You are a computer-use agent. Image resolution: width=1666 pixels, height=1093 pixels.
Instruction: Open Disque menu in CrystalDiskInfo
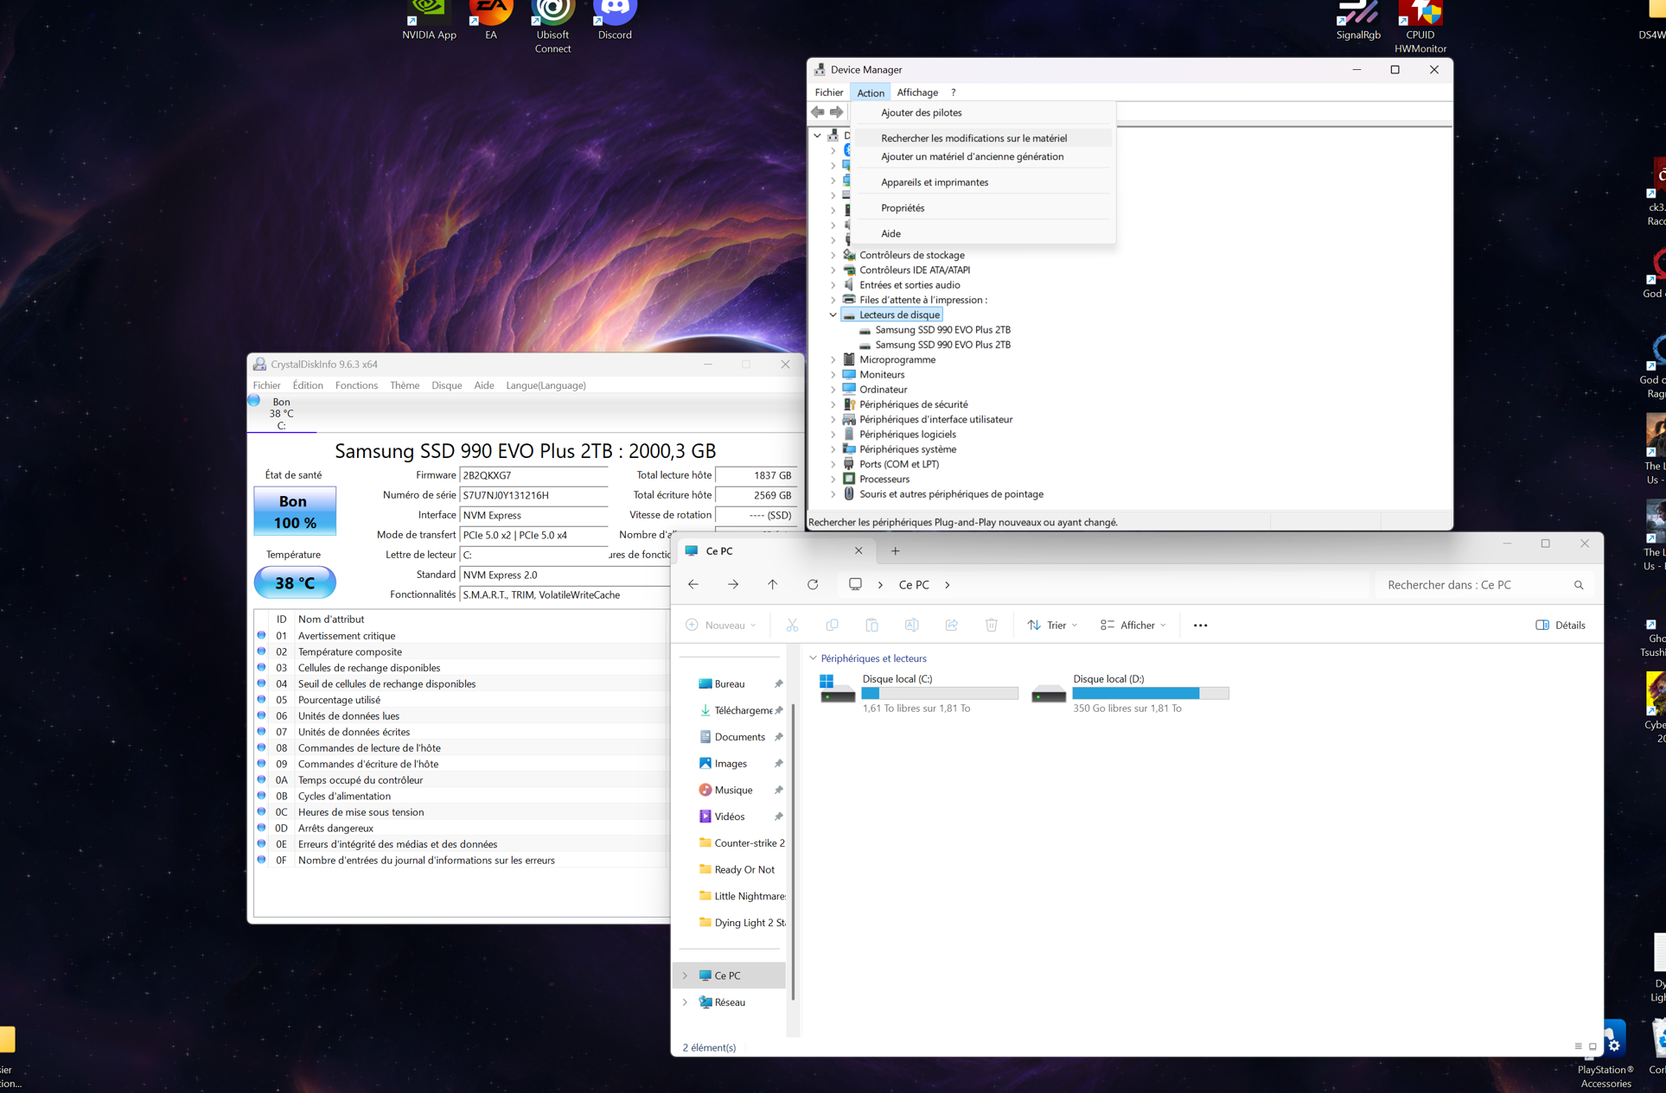tap(446, 385)
